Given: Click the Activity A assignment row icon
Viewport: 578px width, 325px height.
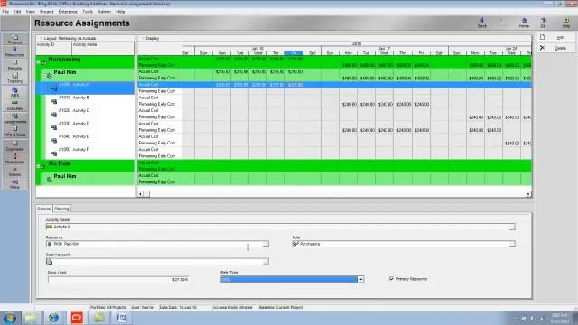Looking at the screenshot, I should pyautogui.click(x=54, y=88).
